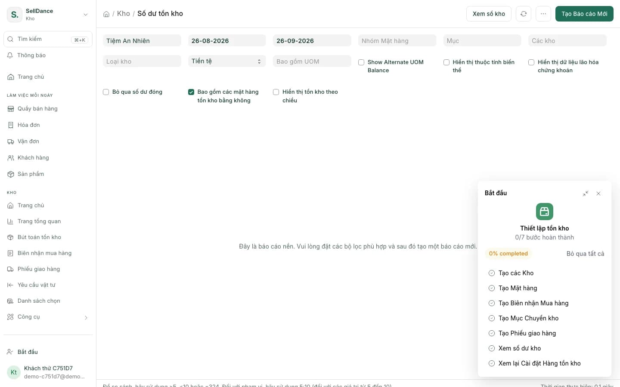Click the Tạo Báo cáo Mới button
Viewport: 620px width, 387px height.
[584, 14]
